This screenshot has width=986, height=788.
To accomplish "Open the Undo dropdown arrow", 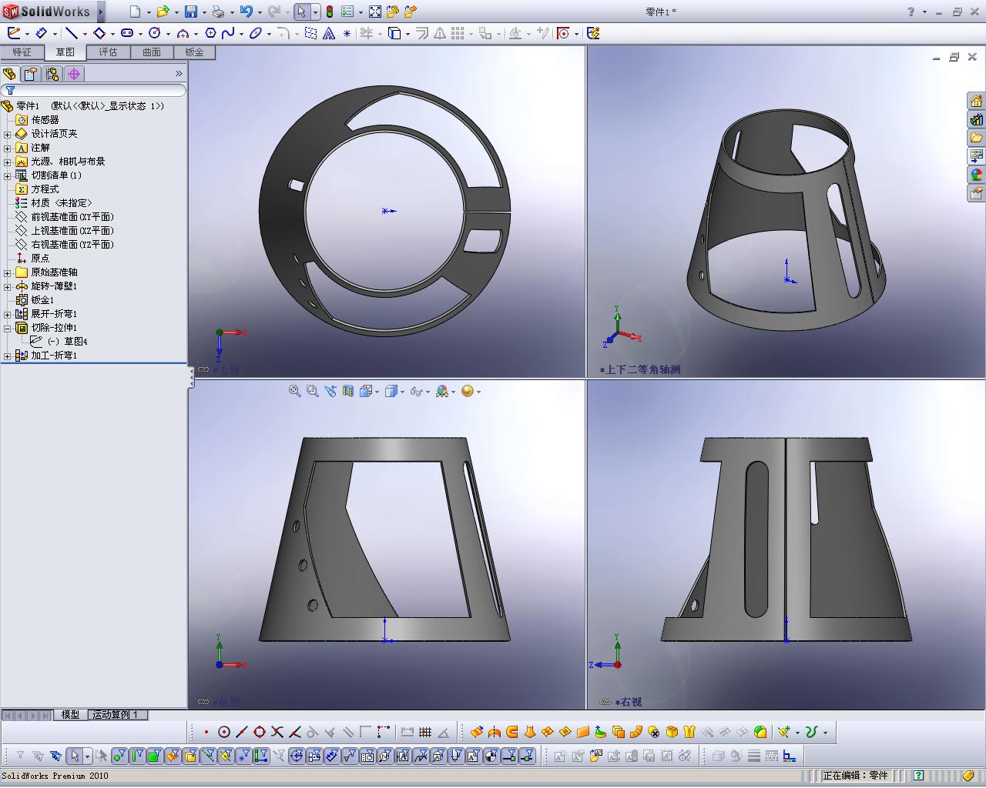I will [x=260, y=12].
